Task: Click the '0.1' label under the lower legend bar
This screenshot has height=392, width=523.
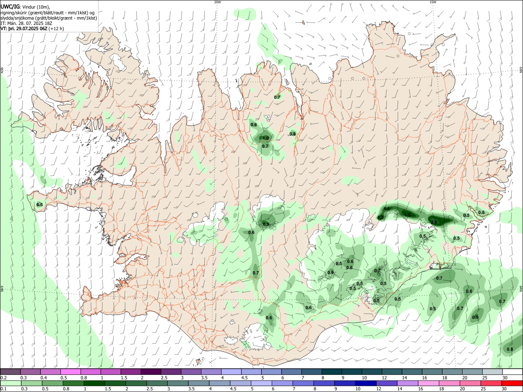Action: point(3,389)
